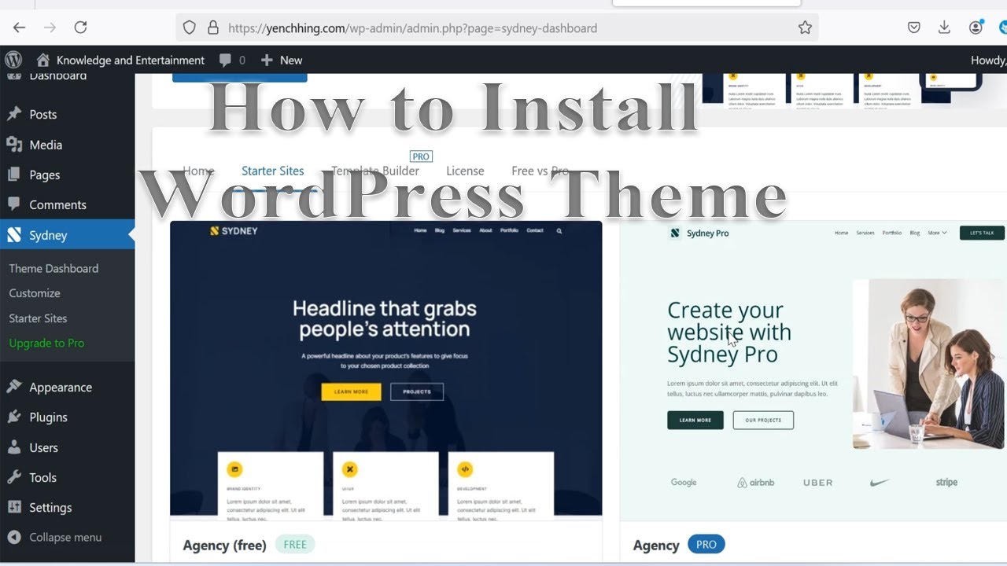
Task: Click the Knowledge and Entertainment site link
Action: [x=131, y=60]
